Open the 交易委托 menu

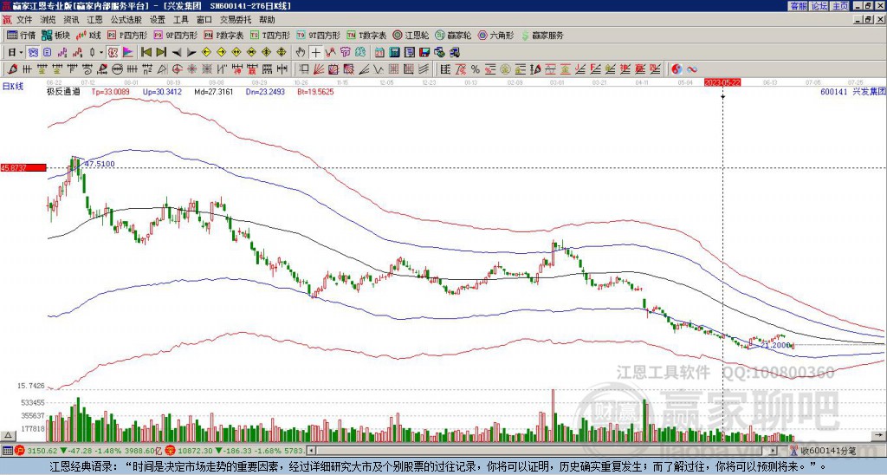236,20
